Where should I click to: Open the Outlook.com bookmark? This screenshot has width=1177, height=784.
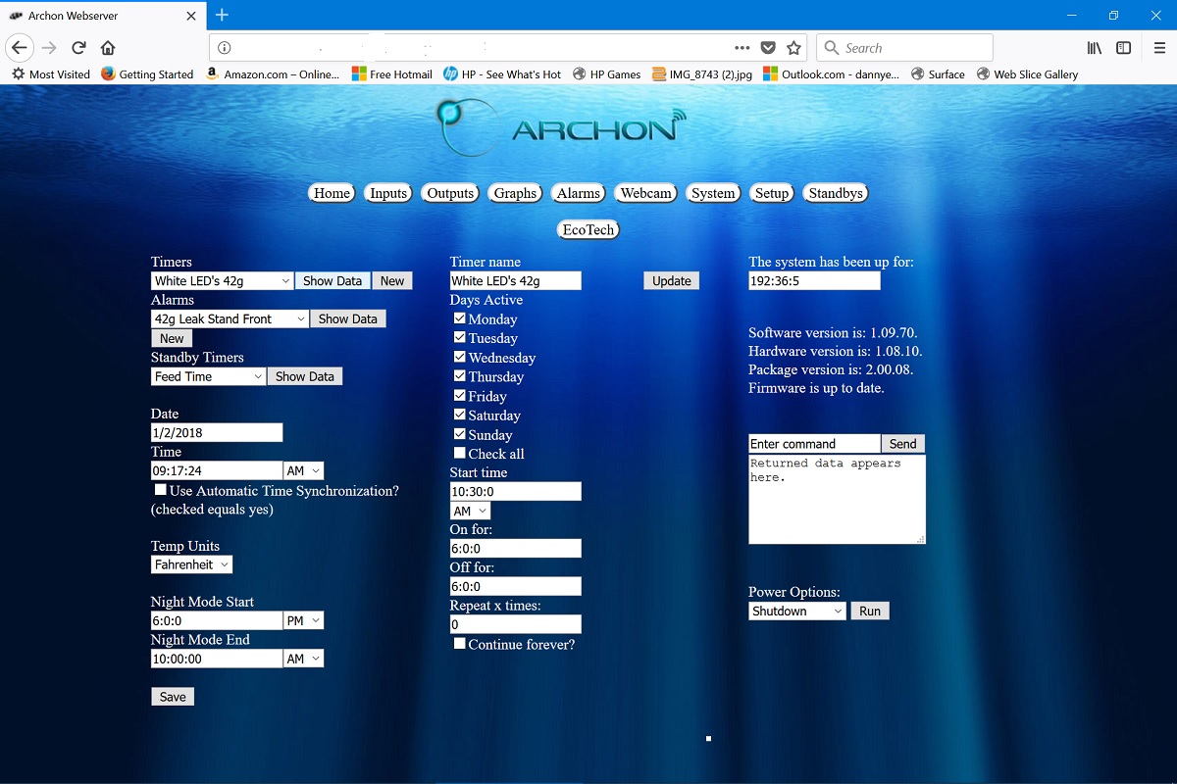coord(832,74)
